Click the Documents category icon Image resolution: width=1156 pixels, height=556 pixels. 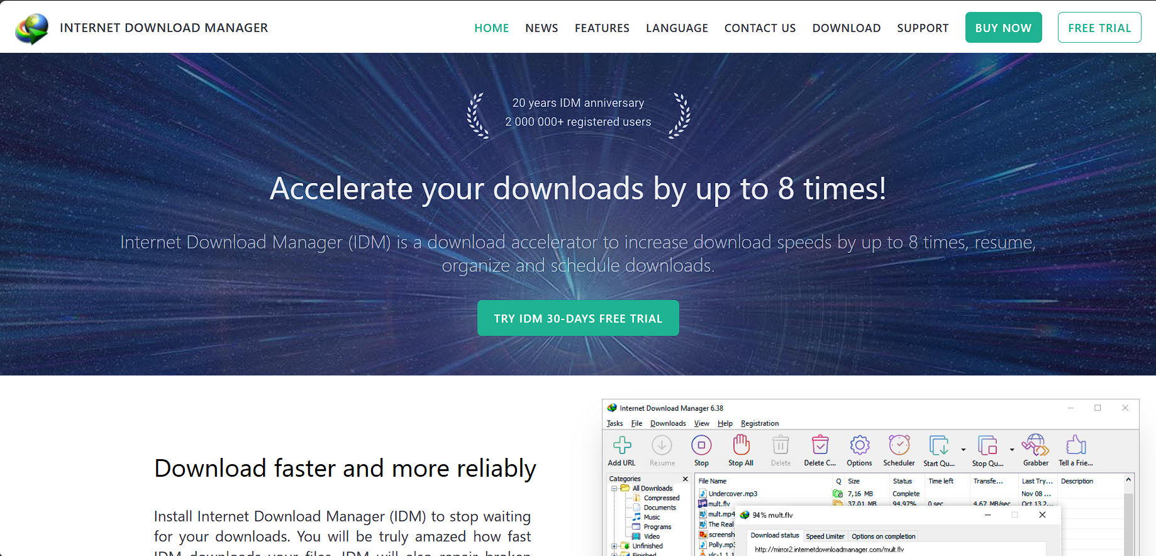[x=637, y=508]
